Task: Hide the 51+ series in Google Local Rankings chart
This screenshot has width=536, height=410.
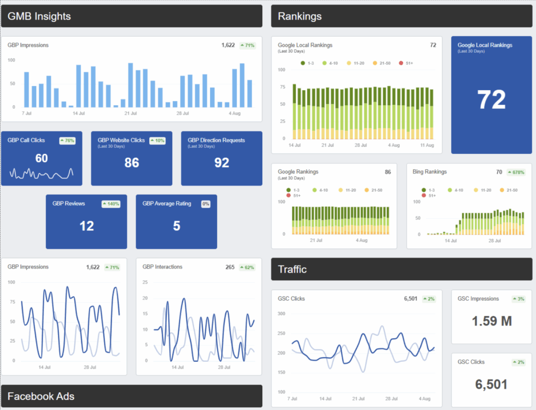Action: pos(406,63)
